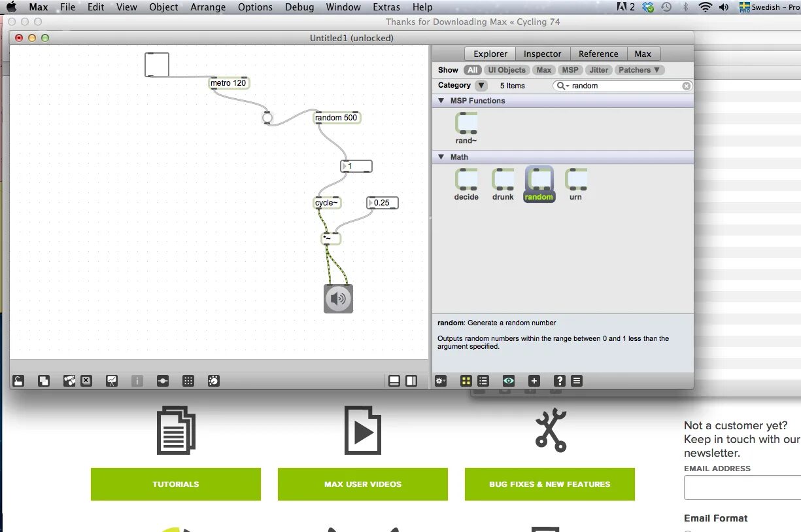Open the Arrange menu
This screenshot has height=532, width=801.
pos(208,7)
